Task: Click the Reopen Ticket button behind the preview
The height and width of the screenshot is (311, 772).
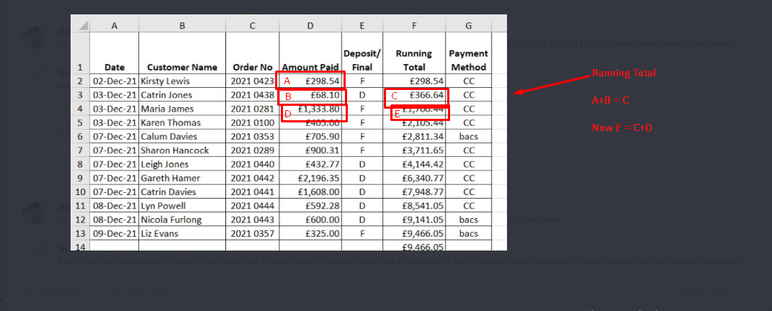Action: 707,291
